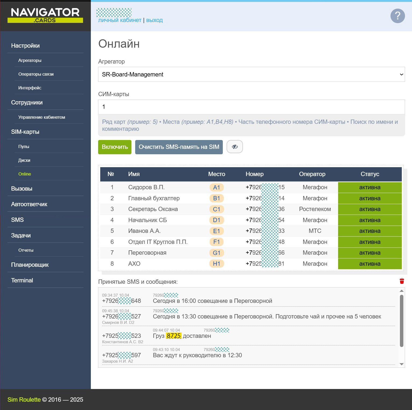412x410 pixels.
Task: Open the help question mark icon
Action: 397,16
